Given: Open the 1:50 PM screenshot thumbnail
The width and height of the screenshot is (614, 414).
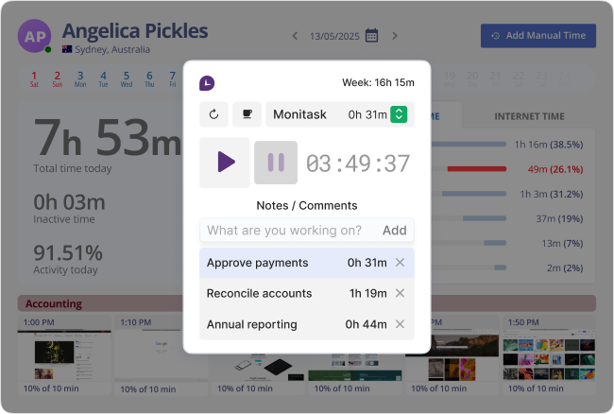Looking at the screenshot, I should 549,356.
